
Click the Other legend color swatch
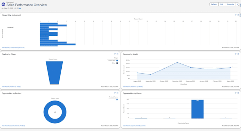tap(117, 63)
